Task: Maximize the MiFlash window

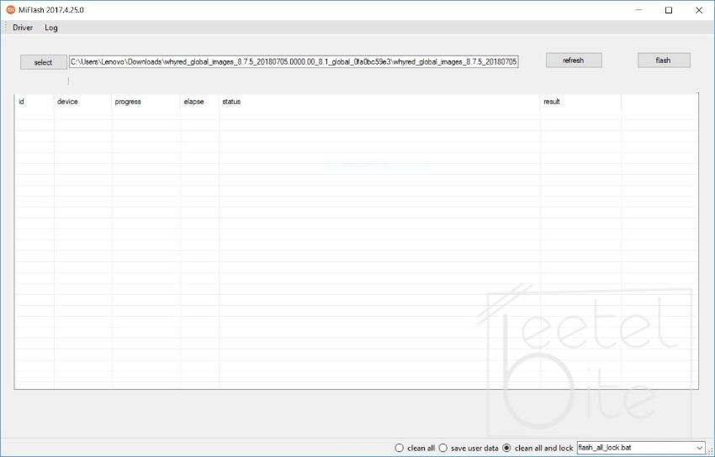Action: coord(669,10)
